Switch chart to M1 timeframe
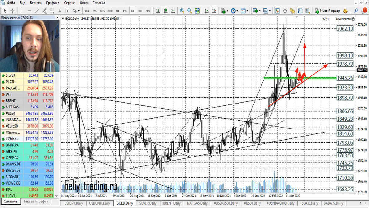 87,11
